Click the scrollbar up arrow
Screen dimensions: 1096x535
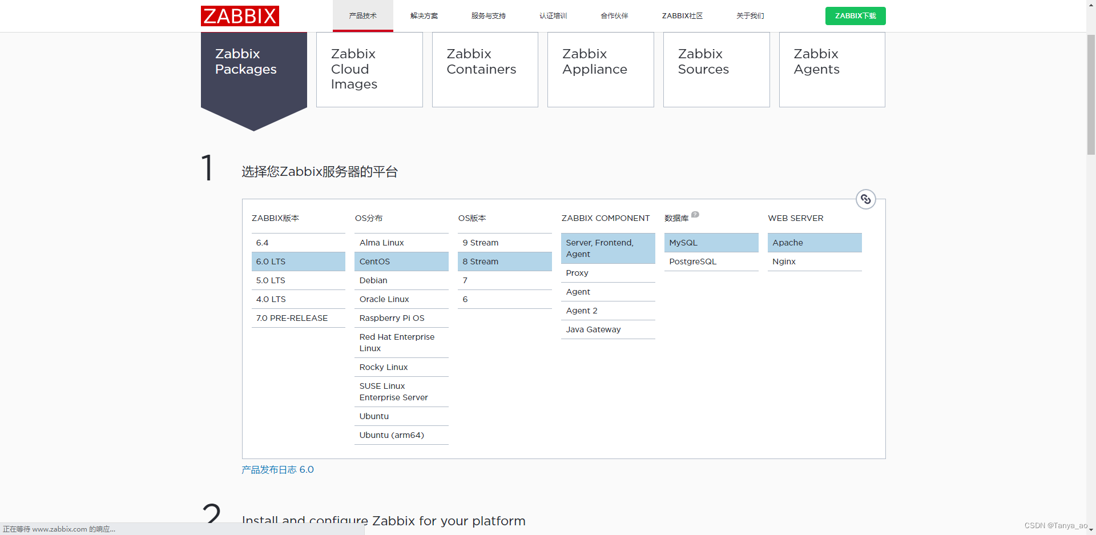pos(1091,5)
